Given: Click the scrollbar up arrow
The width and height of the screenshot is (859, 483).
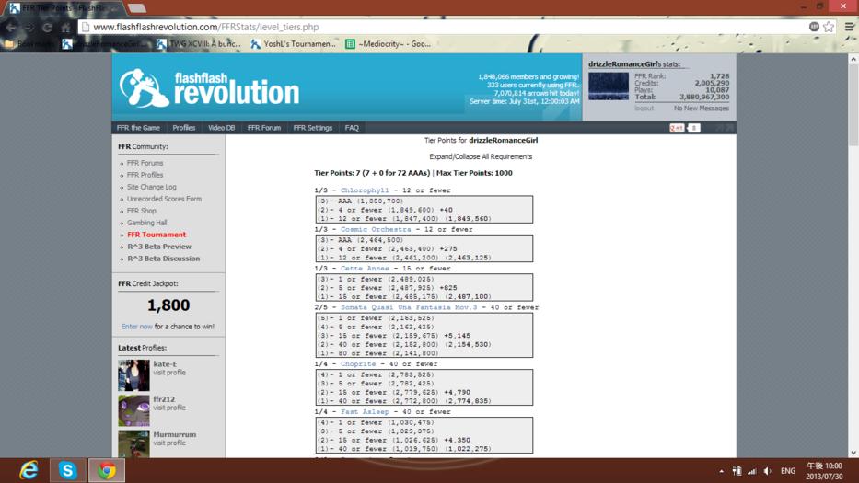Looking at the screenshot, I should click(853, 58).
